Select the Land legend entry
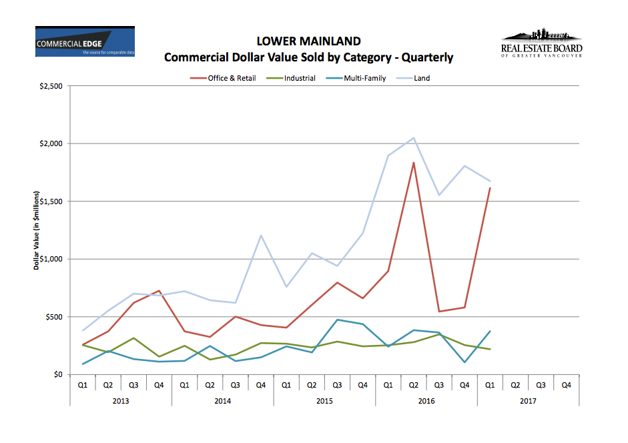Screen dimensions: 628x443 tap(413, 78)
